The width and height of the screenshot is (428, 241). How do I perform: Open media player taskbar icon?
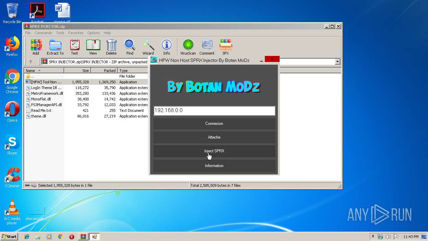pos(49,237)
